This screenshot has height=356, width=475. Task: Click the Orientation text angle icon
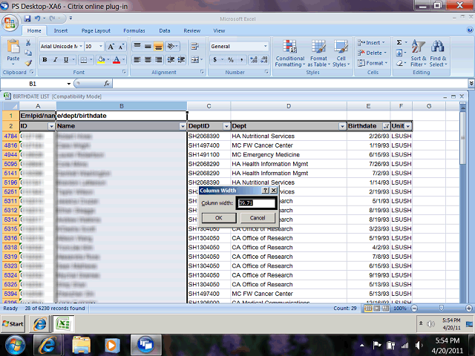click(171, 46)
